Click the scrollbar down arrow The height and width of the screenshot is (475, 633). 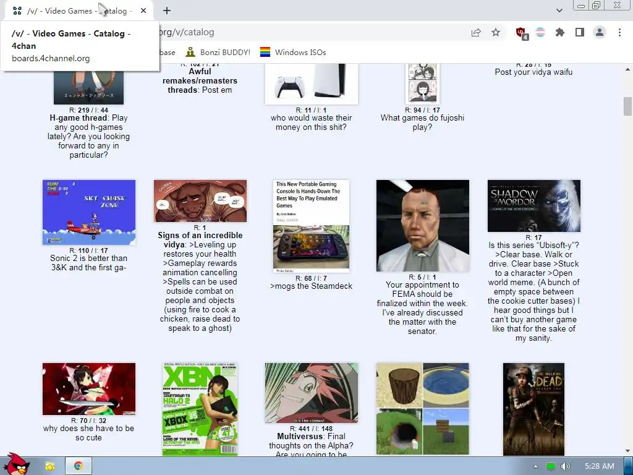tap(627, 451)
